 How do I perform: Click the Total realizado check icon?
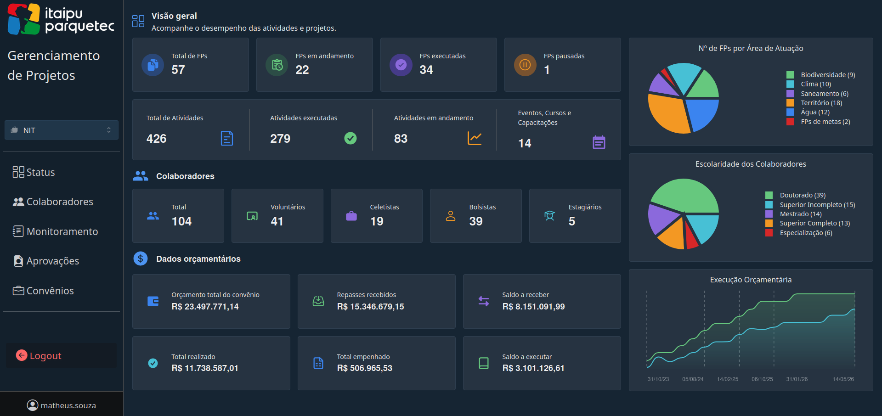tap(153, 363)
